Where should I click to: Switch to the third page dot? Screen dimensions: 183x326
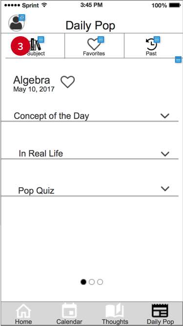[x=100, y=282]
